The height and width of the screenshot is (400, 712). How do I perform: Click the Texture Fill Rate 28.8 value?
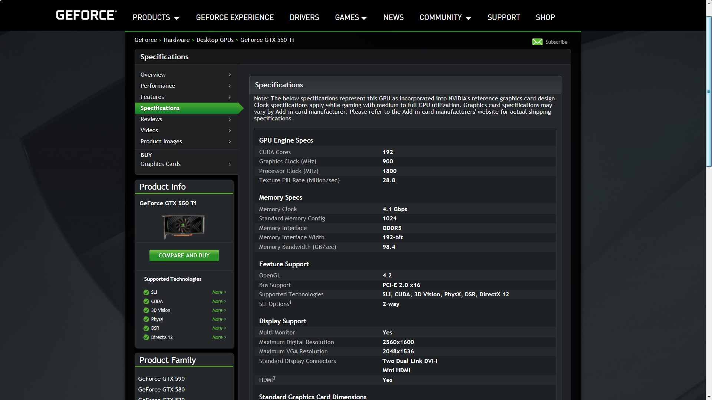point(389,180)
